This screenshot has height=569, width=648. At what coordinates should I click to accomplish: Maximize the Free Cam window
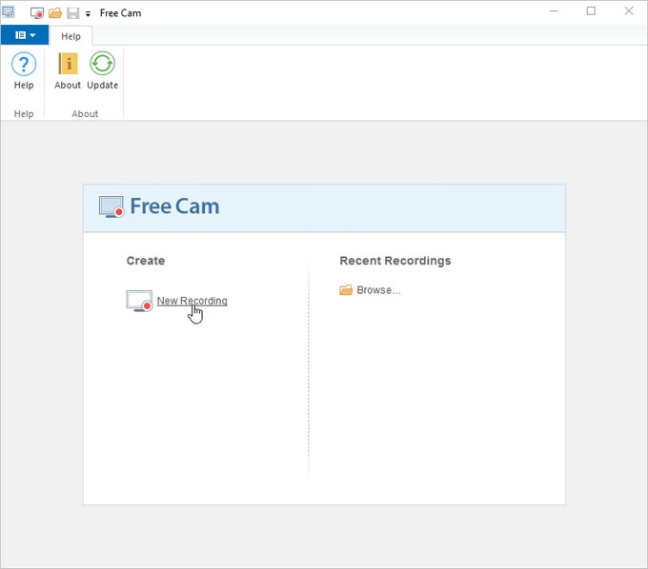[591, 11]
